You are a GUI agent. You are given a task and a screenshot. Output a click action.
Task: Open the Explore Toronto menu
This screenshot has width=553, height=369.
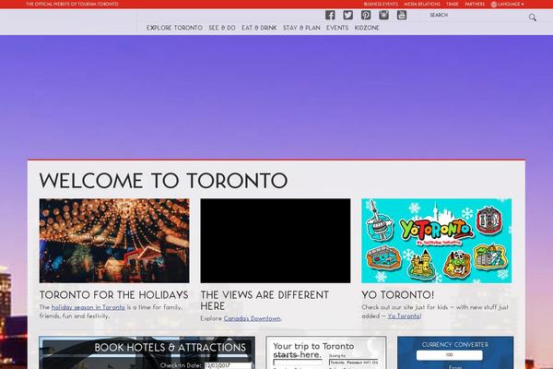point(174,28)
